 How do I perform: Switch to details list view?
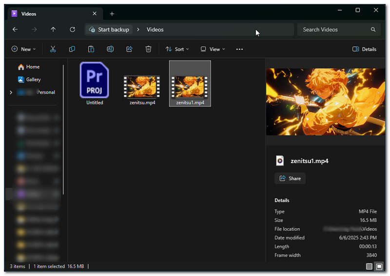tap(369, 266)
